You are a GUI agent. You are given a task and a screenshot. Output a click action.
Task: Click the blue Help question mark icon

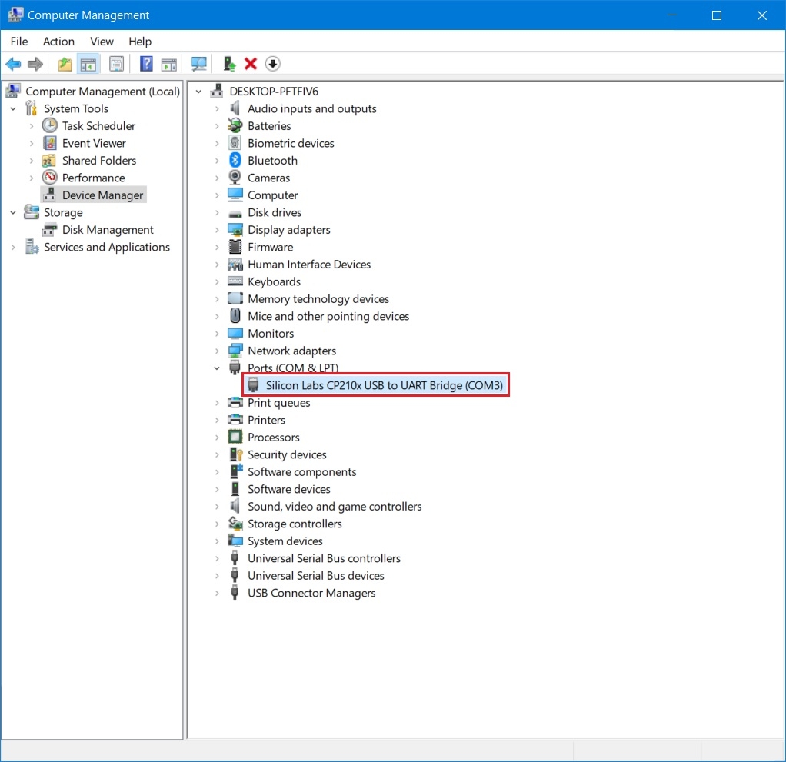click(146, 64)
